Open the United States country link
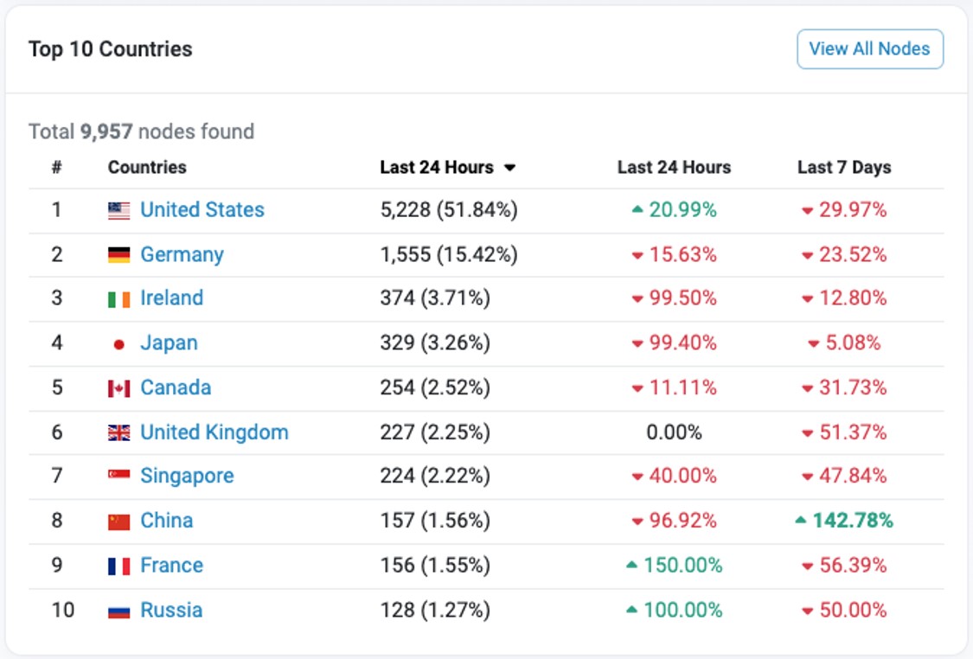Screen dimensions: 973x659 [x=202, y=210]
